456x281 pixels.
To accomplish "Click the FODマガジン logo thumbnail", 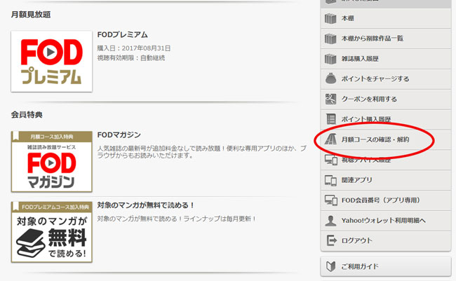I will pos(52,162).
